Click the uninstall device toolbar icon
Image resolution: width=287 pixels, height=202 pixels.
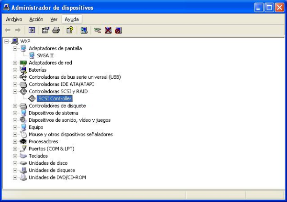point(108,30)
